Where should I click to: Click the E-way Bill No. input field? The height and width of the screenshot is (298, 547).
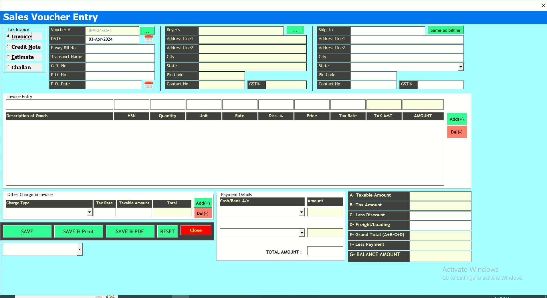click(x=120, y=48)
